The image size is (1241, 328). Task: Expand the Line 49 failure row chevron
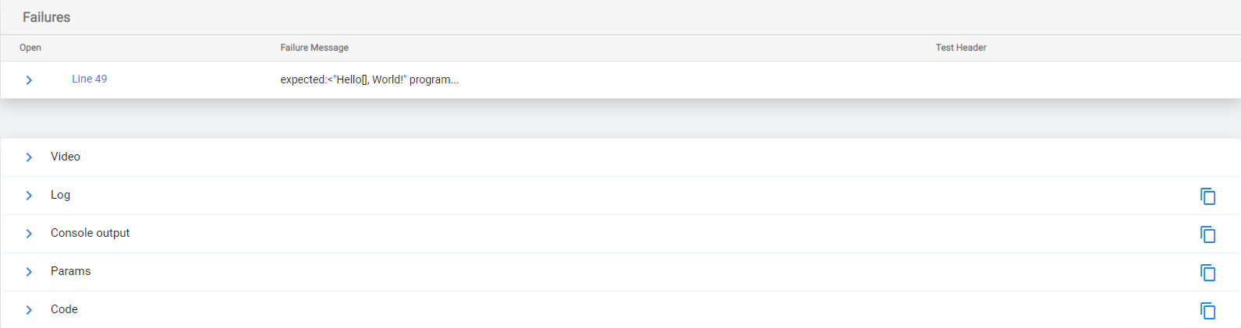(x=29, y=80)
